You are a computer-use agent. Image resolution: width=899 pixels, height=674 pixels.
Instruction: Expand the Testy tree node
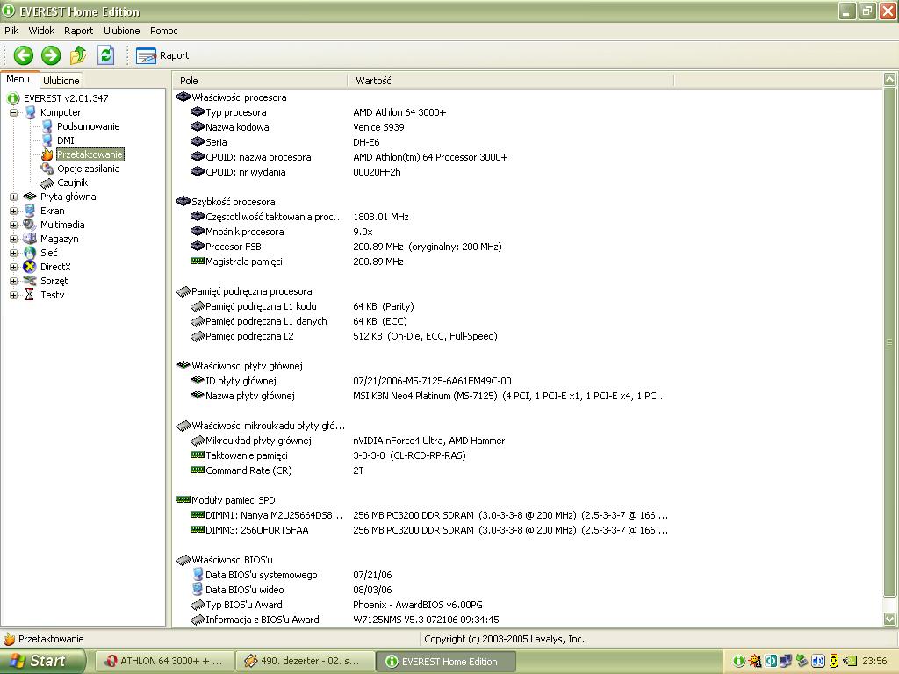tap(13, 295)
